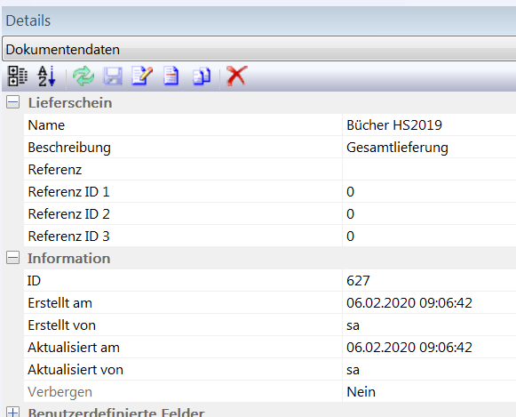Click the empty Referenz value field
Screen dimensions: 516x417
coord(430,169)
